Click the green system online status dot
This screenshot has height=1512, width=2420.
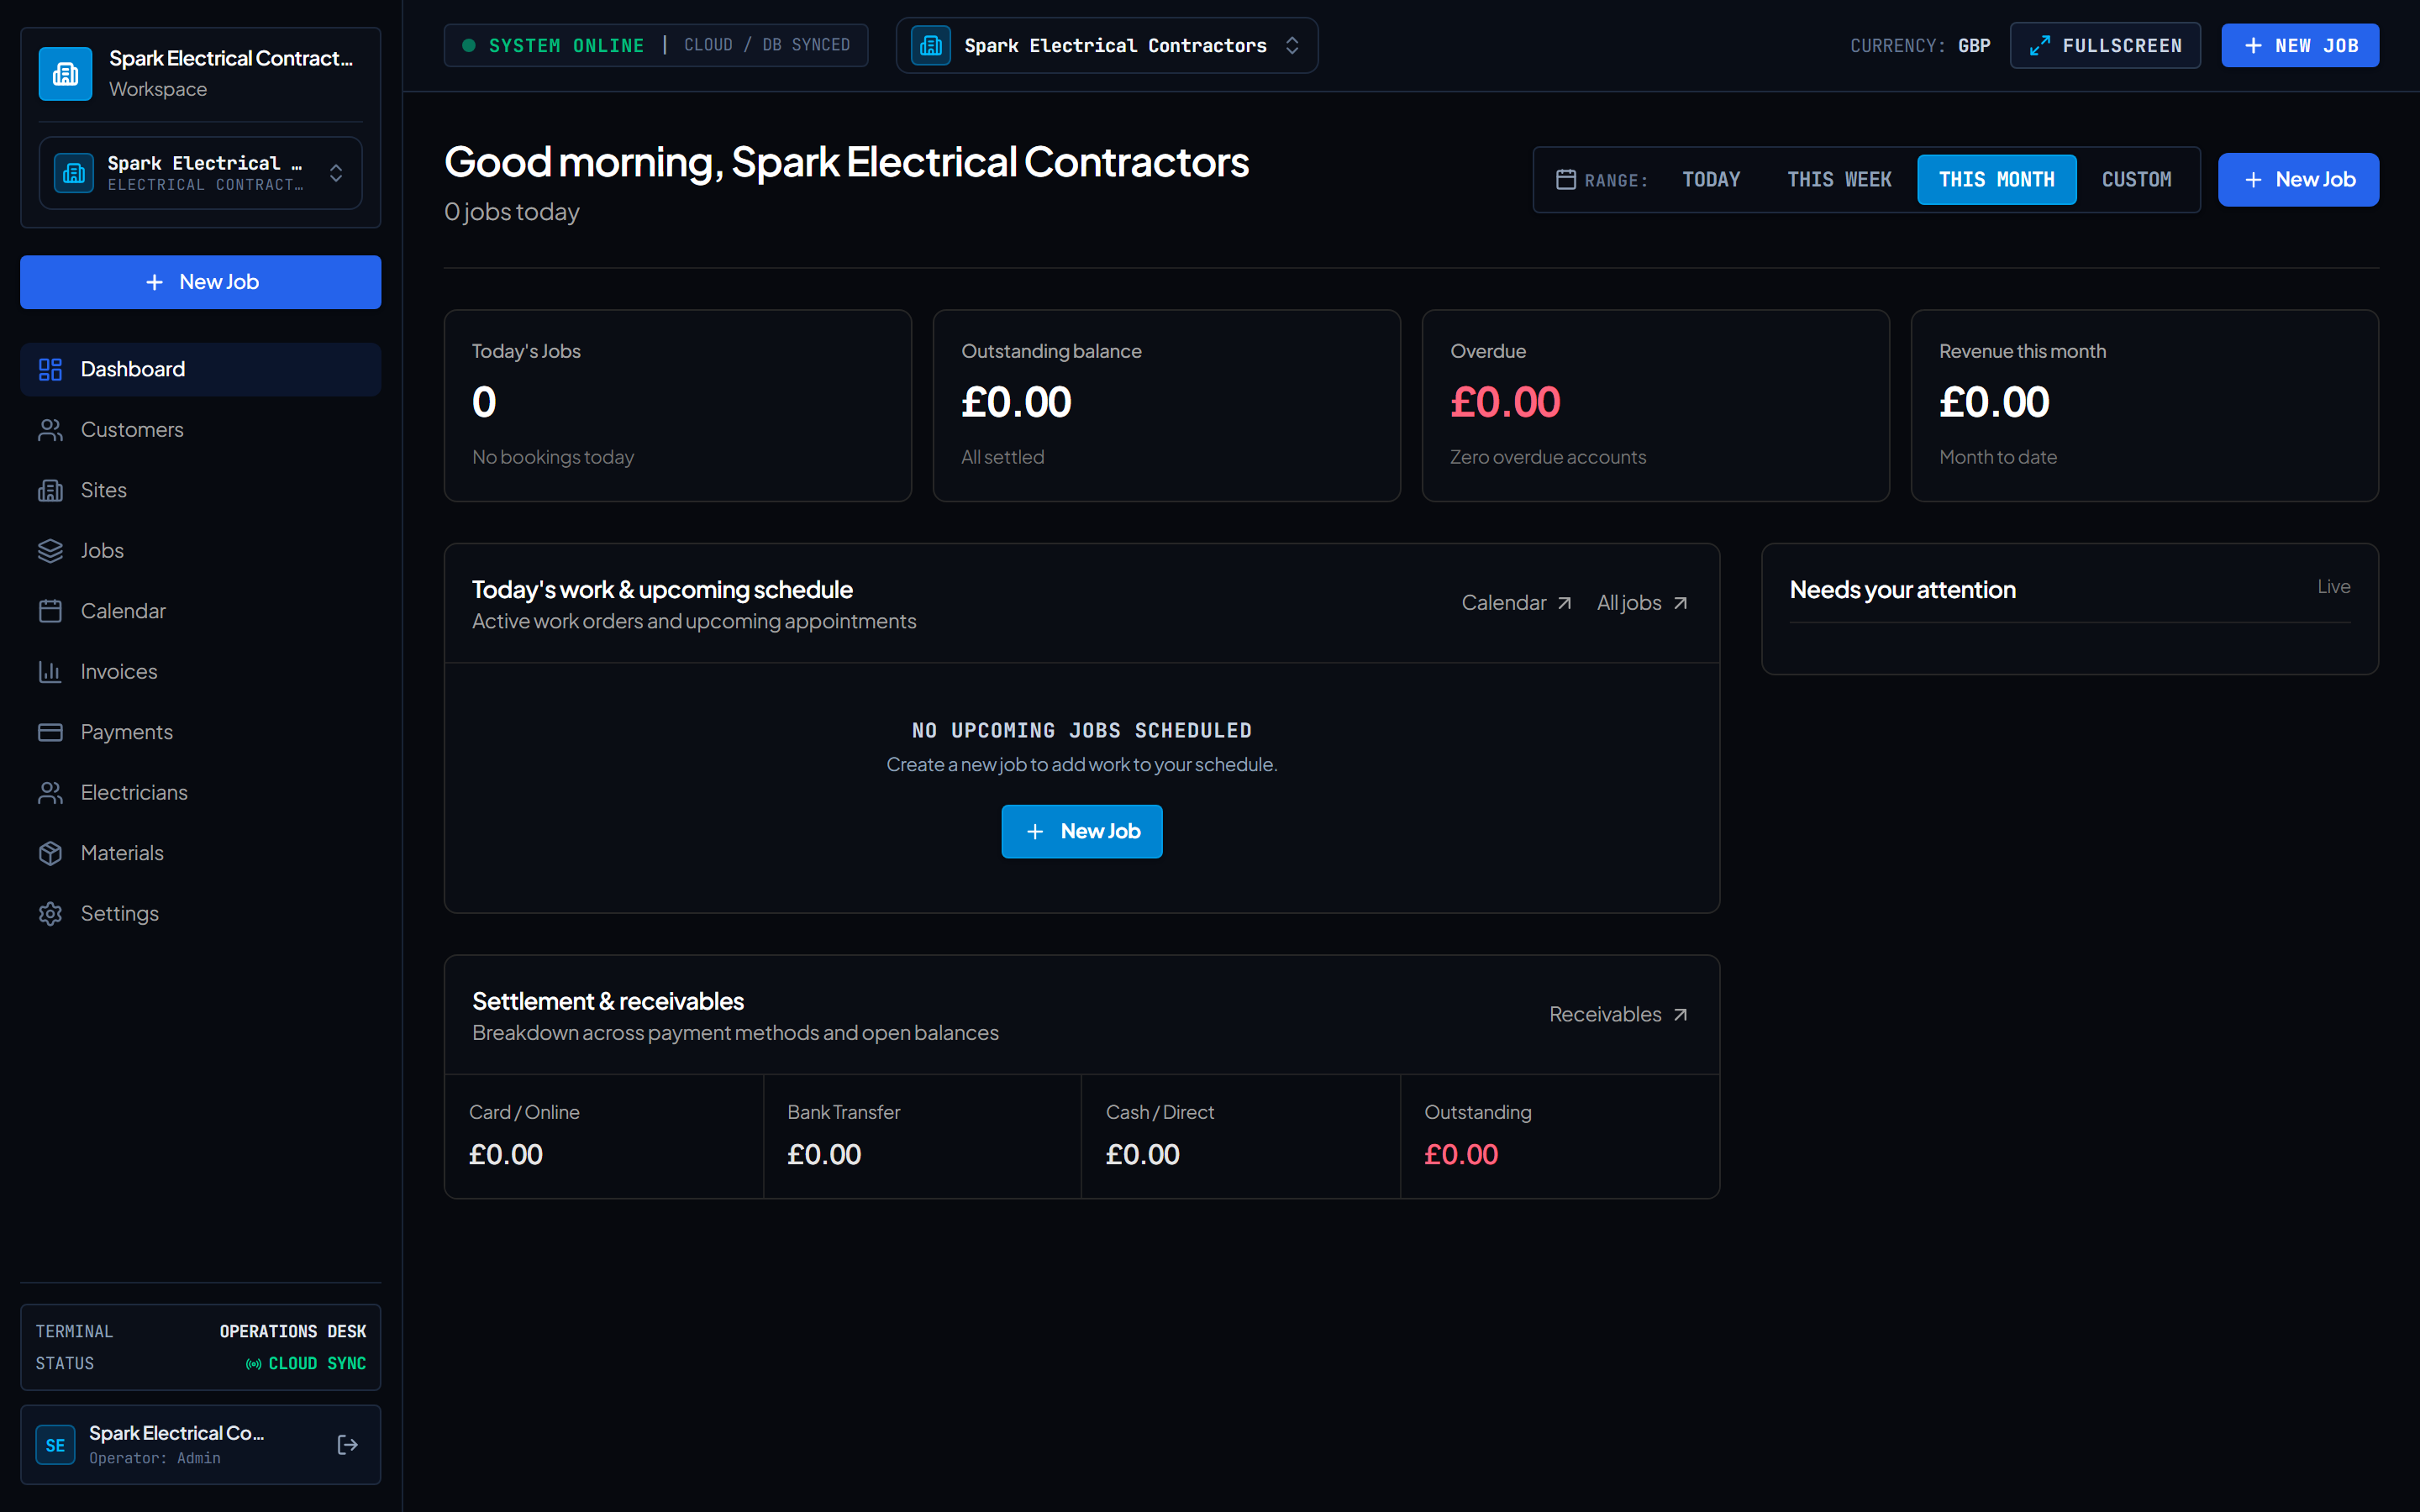468,45
